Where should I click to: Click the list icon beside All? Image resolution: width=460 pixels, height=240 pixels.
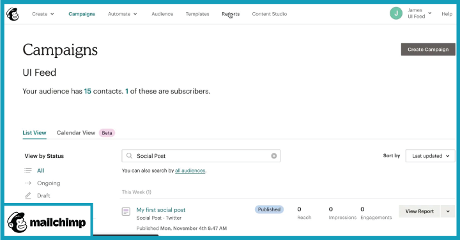pos(28,171)
